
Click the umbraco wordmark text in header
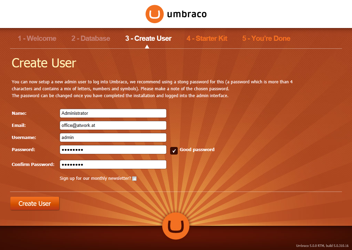(x=187, y=14)
